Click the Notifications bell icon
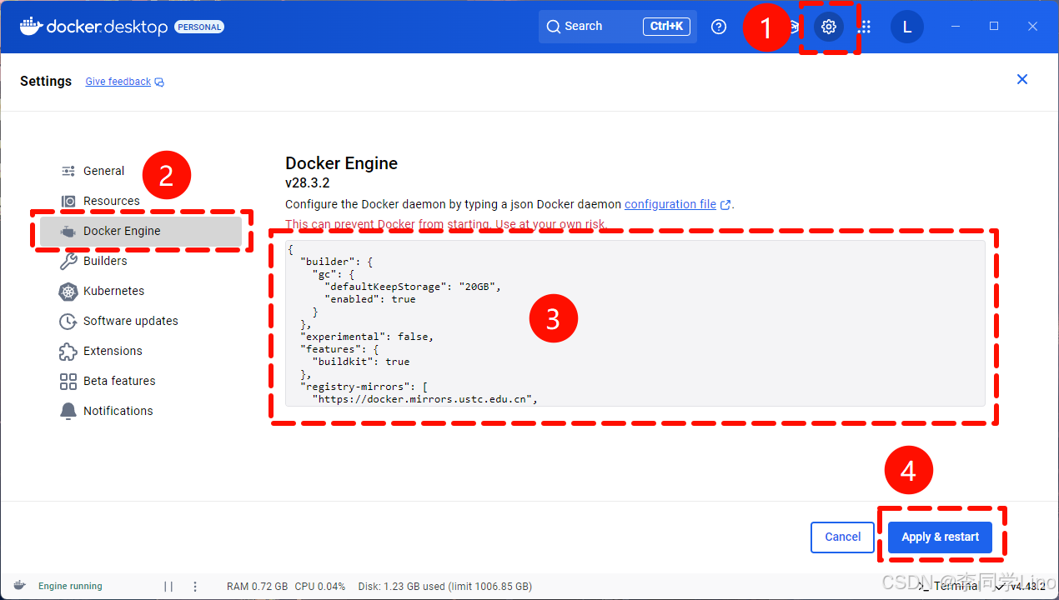Screen dimensions: 1059x600 click(68, 411)
